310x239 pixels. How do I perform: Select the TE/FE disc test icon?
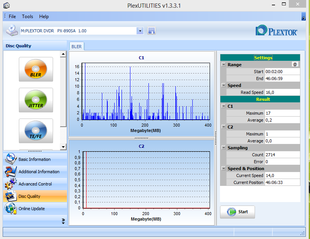point(36,131)
